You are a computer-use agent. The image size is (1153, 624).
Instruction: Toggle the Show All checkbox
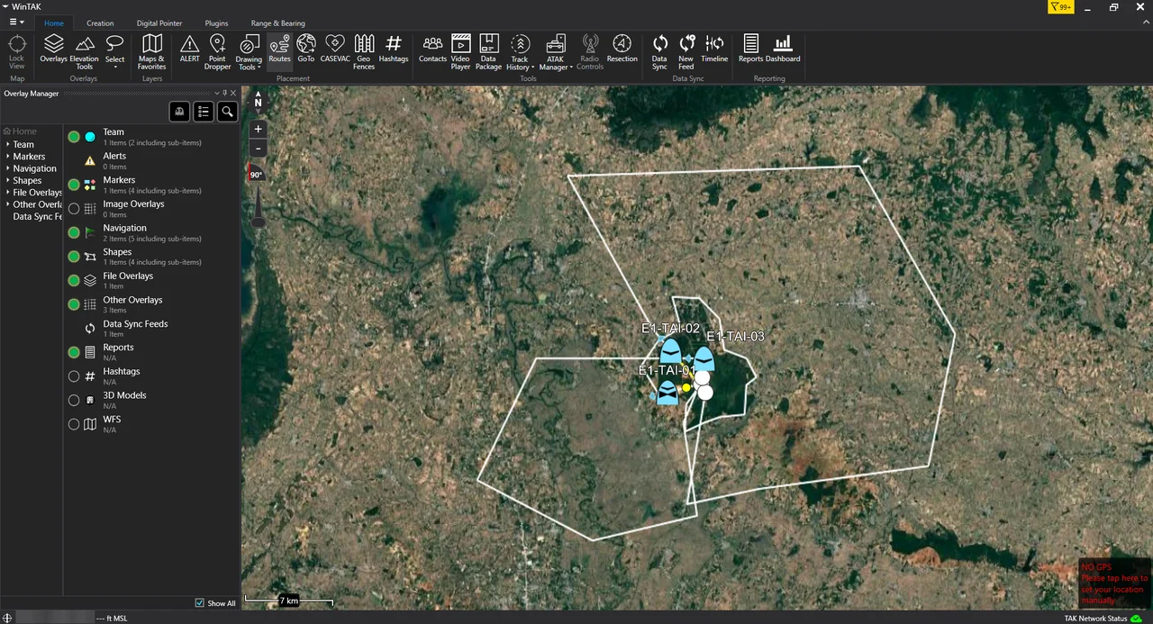[200, 603]
